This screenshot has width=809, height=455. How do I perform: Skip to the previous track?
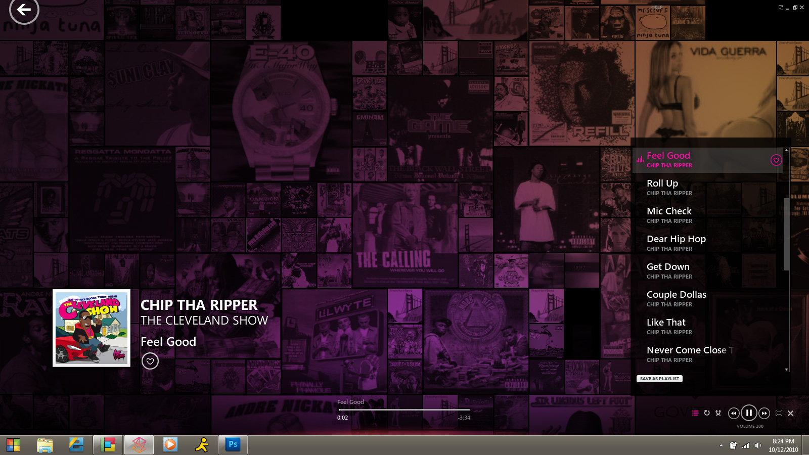pyautogui.click(x=734, y=413)
